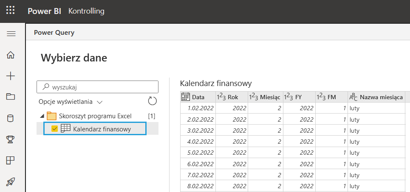This screenshot has height=192, width=410.
Task: Open the Browse folder icon
Action: click(11, 97)
